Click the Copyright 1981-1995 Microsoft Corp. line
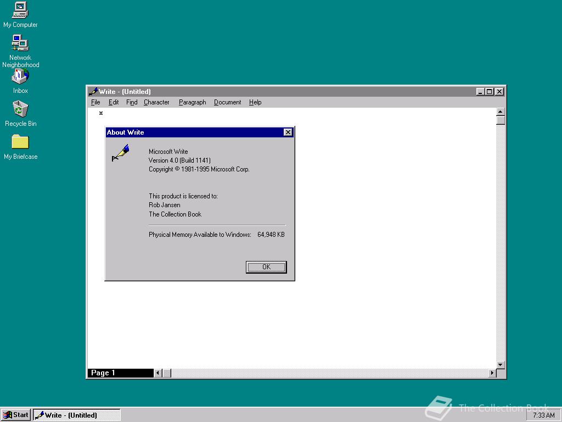 tap(199, 169)
